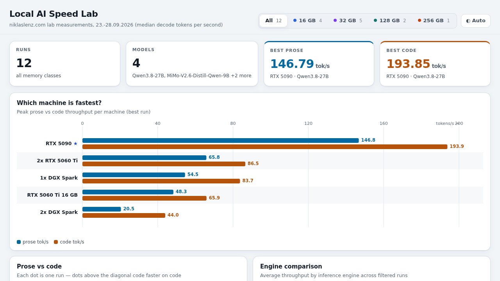Click the "RTX 5060 Ti 16 GB" row label
Image resolution: width=500 pixels, height=281 pixels.
[x=52, y=195]
